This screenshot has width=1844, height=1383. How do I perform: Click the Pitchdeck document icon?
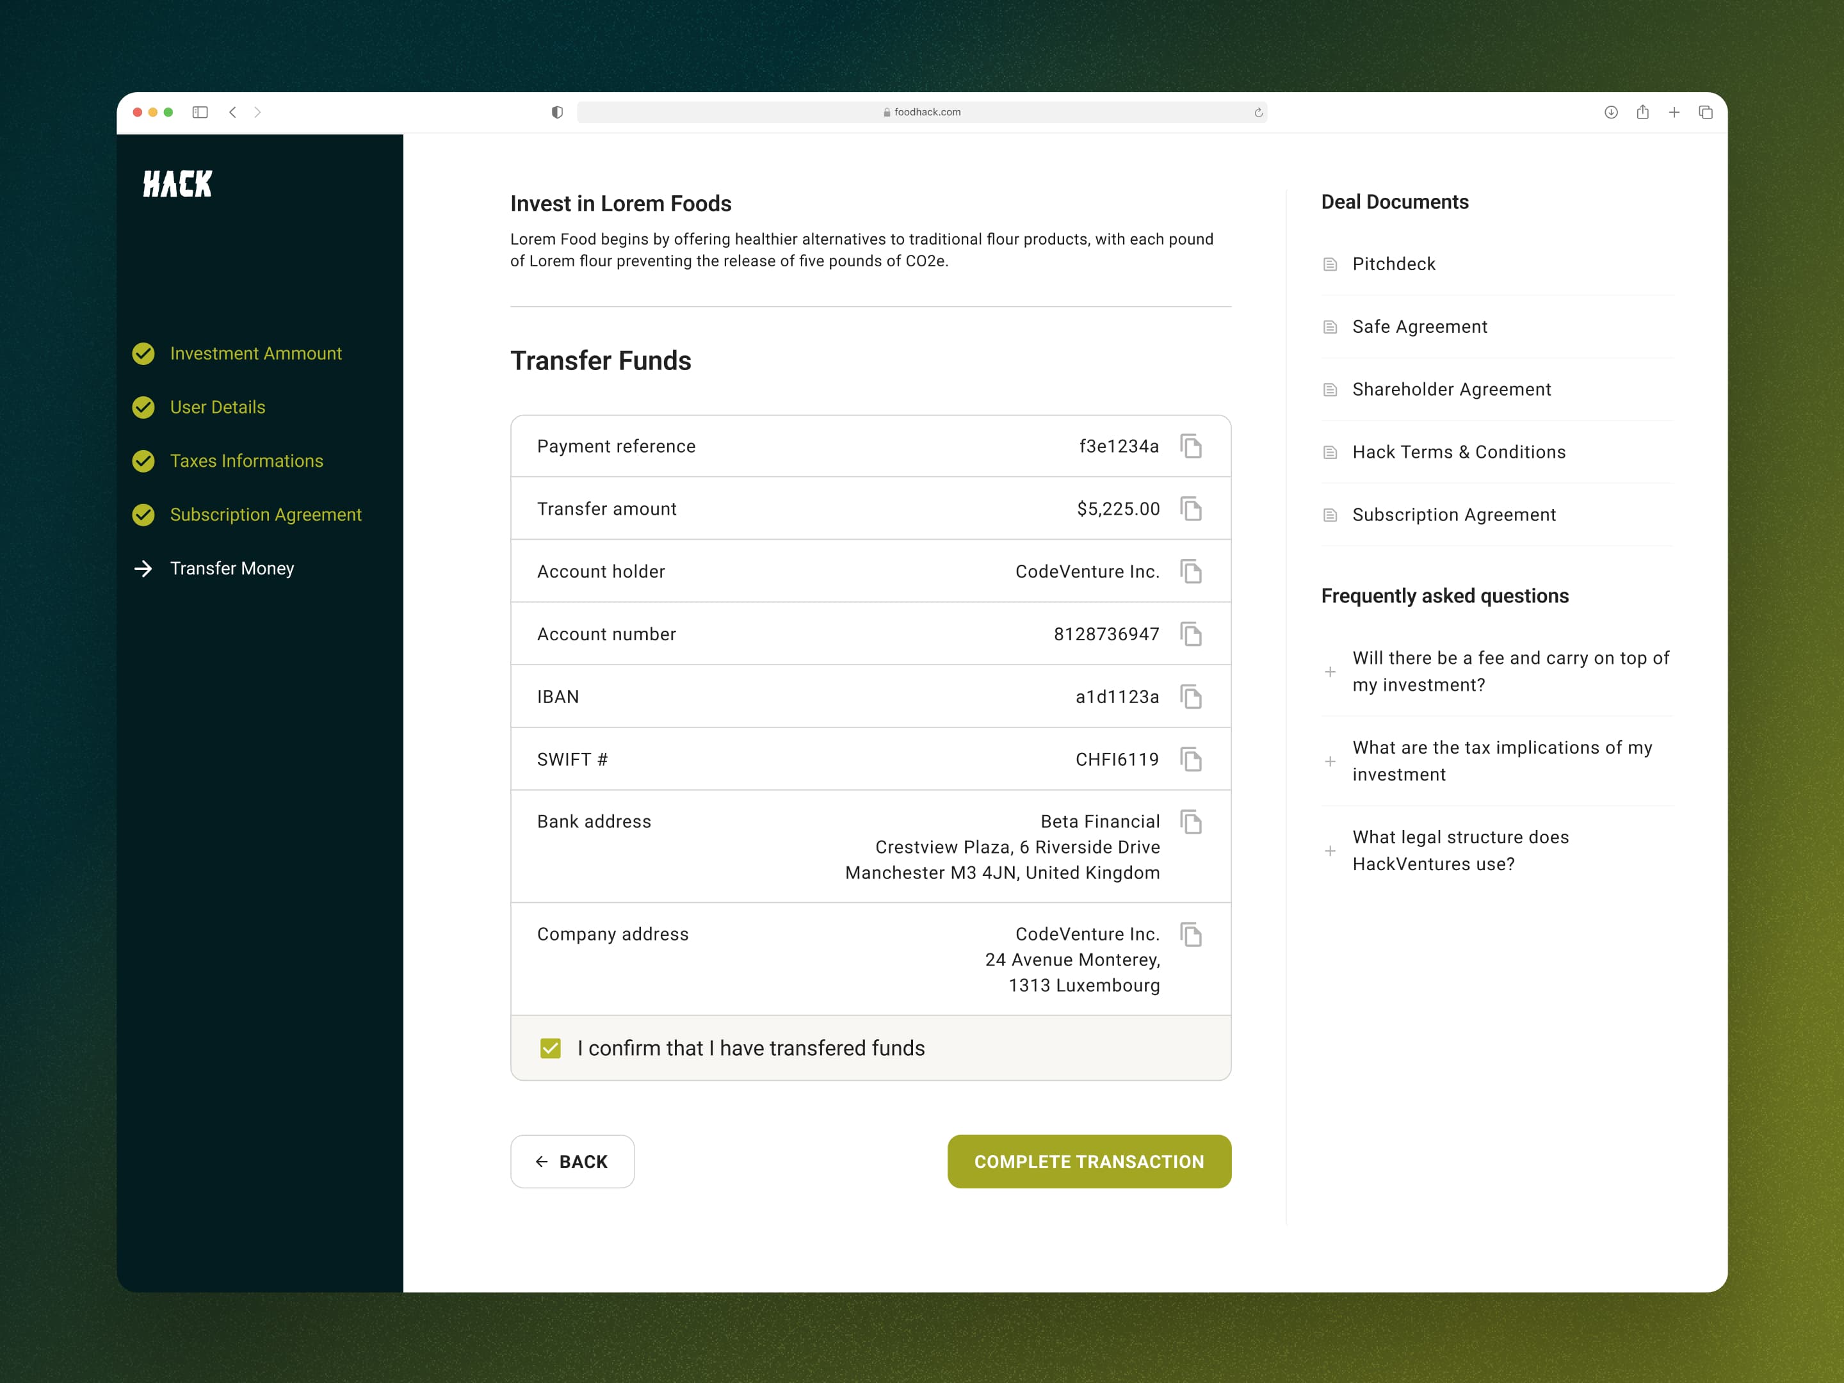pyautogui.click(x=1330, y=264)
